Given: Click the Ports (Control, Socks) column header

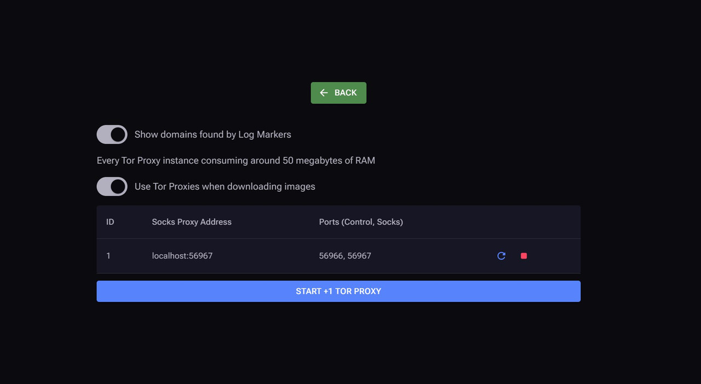Looking at the screenshot, I should 361,222.
